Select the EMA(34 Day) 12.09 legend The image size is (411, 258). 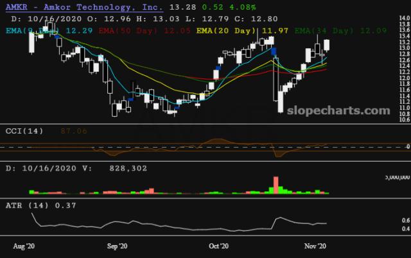click(340, 31)
